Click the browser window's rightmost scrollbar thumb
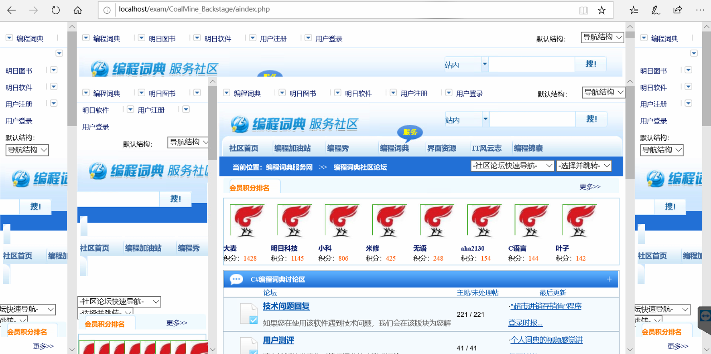 [707, 79]
